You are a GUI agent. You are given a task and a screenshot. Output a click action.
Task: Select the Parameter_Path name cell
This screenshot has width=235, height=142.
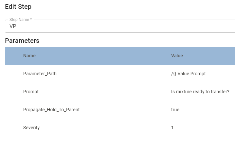[x=40, y=74]
